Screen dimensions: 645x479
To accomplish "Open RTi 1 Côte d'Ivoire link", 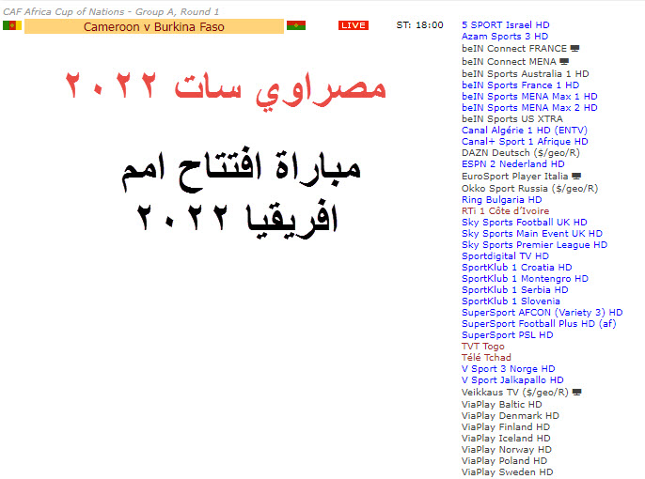I will [x=506, y=210].
